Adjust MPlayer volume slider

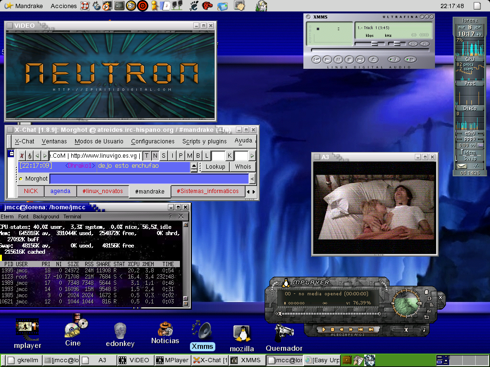point(406,330)
